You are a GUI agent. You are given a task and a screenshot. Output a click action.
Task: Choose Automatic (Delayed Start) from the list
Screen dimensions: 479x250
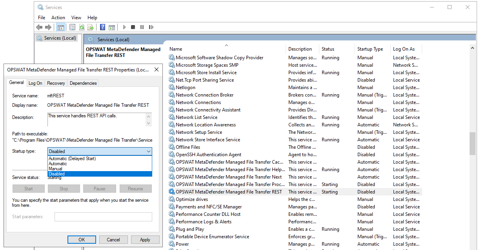pos(72,159)
